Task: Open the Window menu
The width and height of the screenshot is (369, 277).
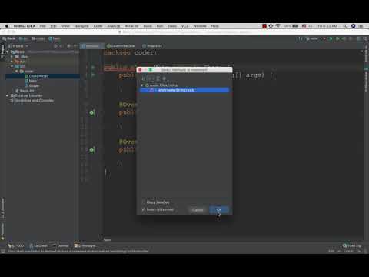Action: [x=200, y=26]
